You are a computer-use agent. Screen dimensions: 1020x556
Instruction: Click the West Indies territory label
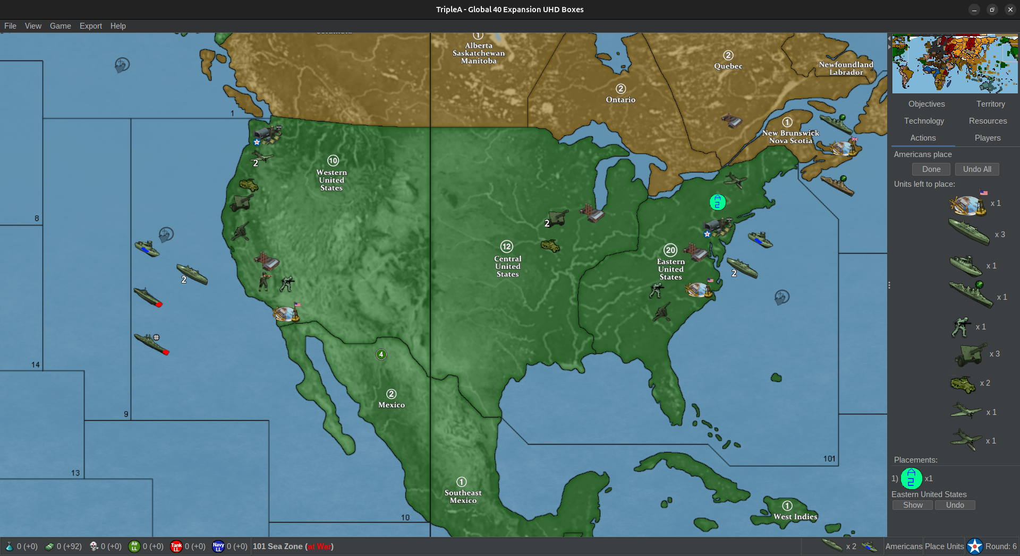(795, 517)
